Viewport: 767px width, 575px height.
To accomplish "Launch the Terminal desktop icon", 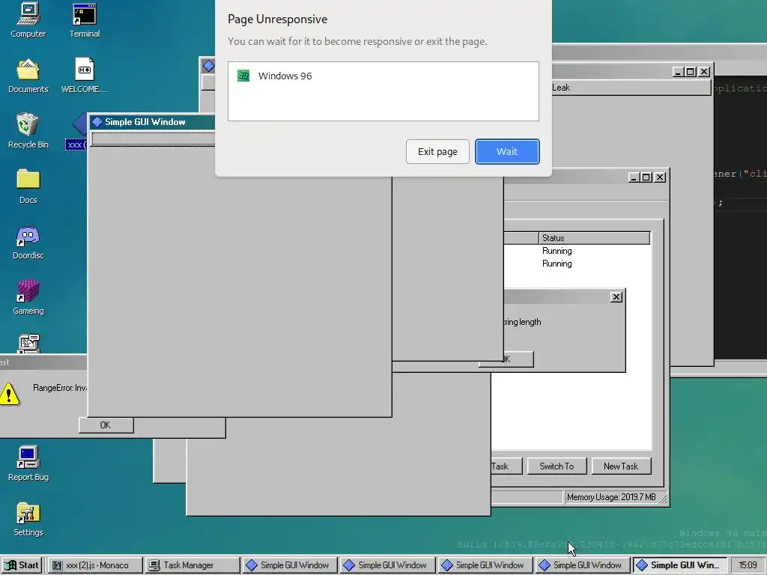I will [84, 20].
